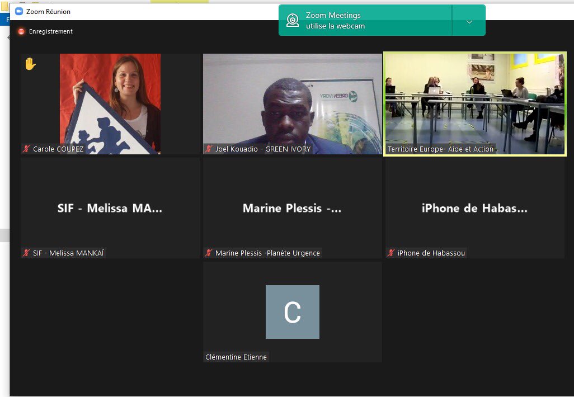Click the Joel Kouadio - GREEN IVORY name label

pyautogui.click(x=263, y=149)
